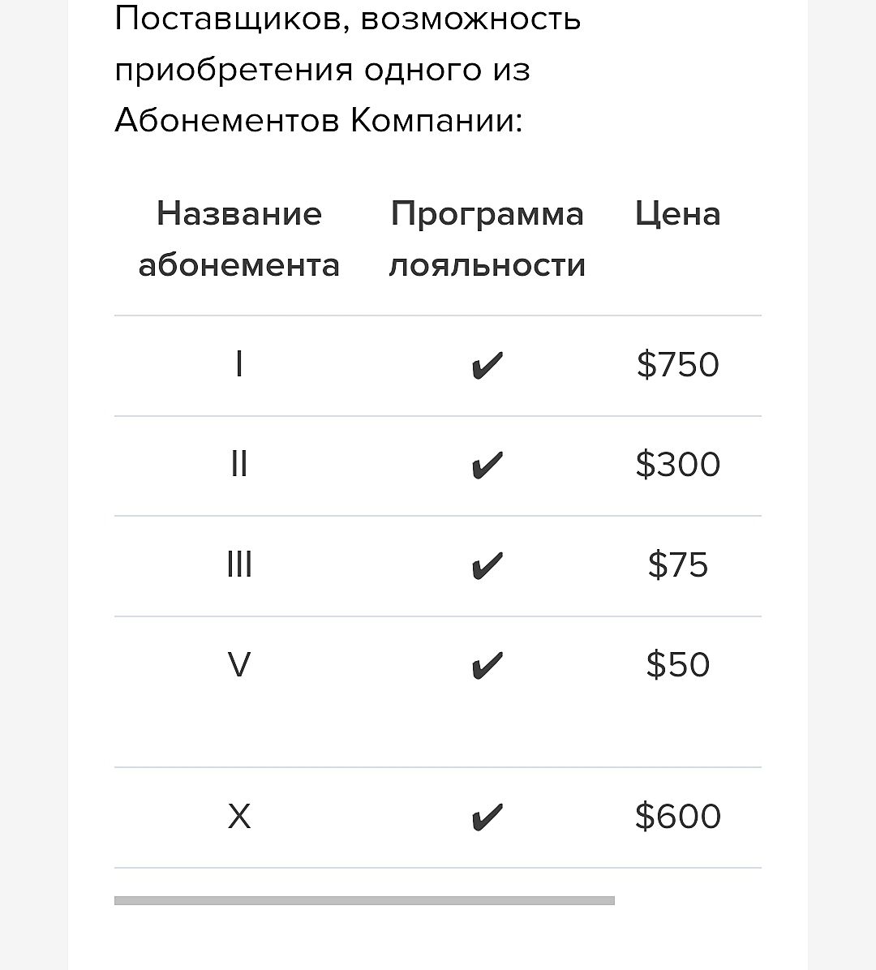Image resolution: width=876 pixels, height=970 pixels.
Task: Click subscription name 'I' in the table
Action: (x=238, y=365)
